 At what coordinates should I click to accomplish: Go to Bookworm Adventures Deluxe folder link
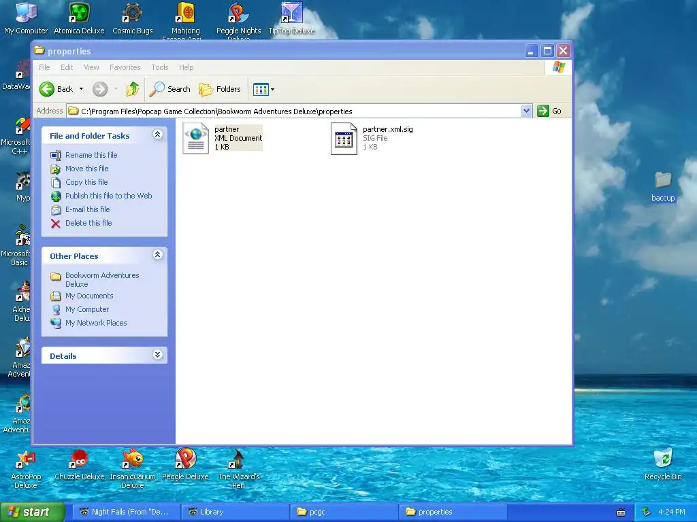tap(102, 279)
